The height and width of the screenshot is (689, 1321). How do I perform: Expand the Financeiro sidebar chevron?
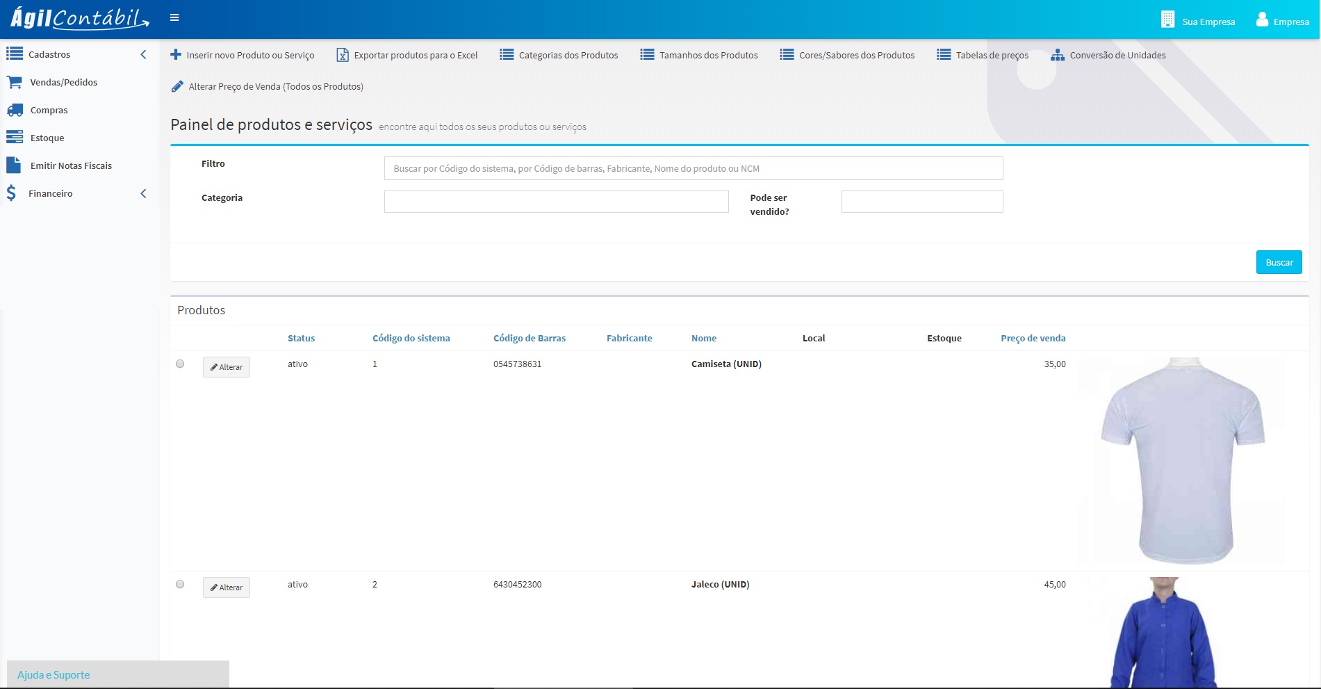[143, 193]
